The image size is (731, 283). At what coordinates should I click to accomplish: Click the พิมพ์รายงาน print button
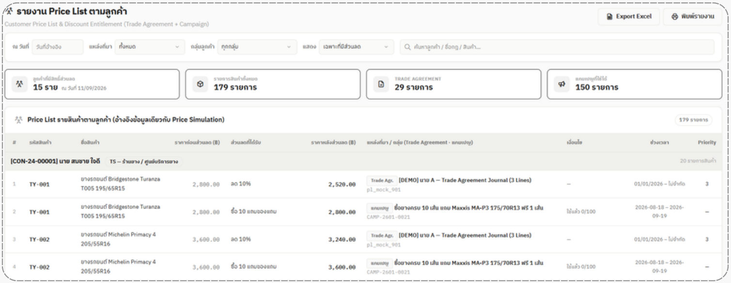(693, 16)
